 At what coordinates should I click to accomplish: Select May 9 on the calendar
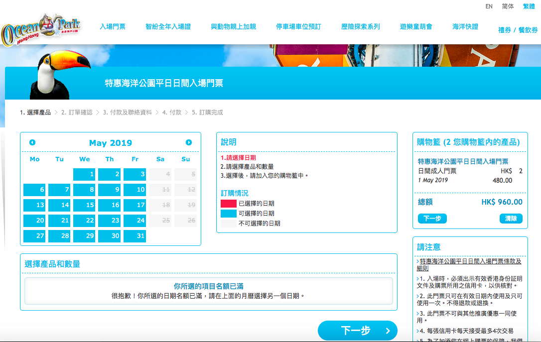click(x=110, y=190)
